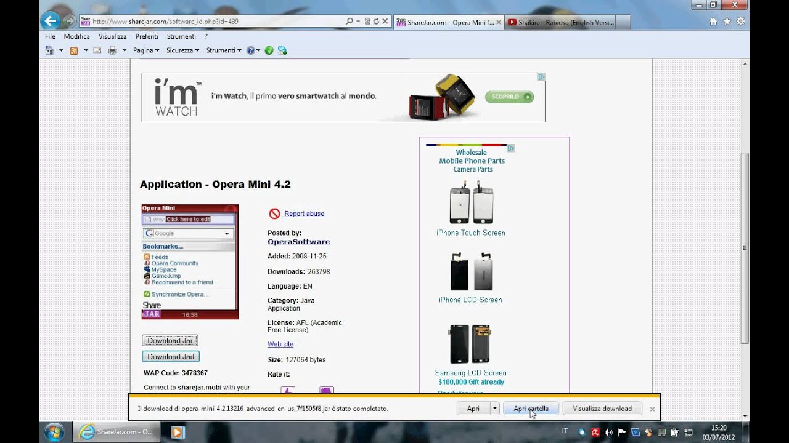Click the AdChoices icon on top banner
The image size is (789, 443).
[541, 77]
